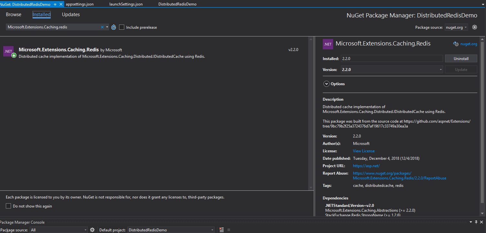Click the details pane scroll up arrow

tap(482, 39)
